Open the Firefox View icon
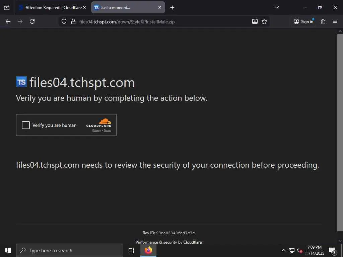This screenshot has height=257, width=343. coord(7,8)
